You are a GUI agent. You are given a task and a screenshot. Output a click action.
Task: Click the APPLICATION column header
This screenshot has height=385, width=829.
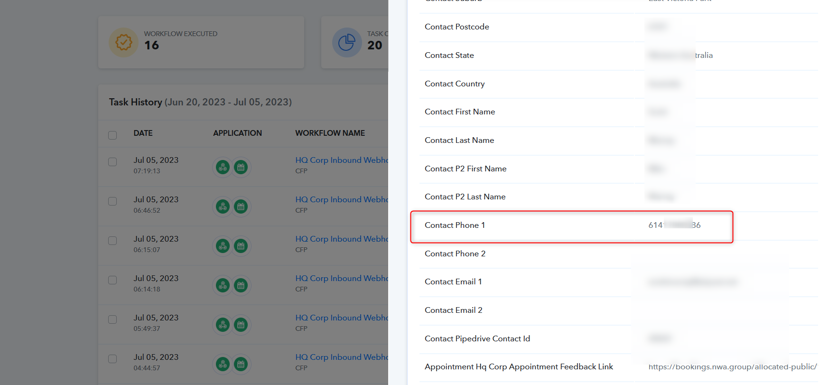(237, 133)
